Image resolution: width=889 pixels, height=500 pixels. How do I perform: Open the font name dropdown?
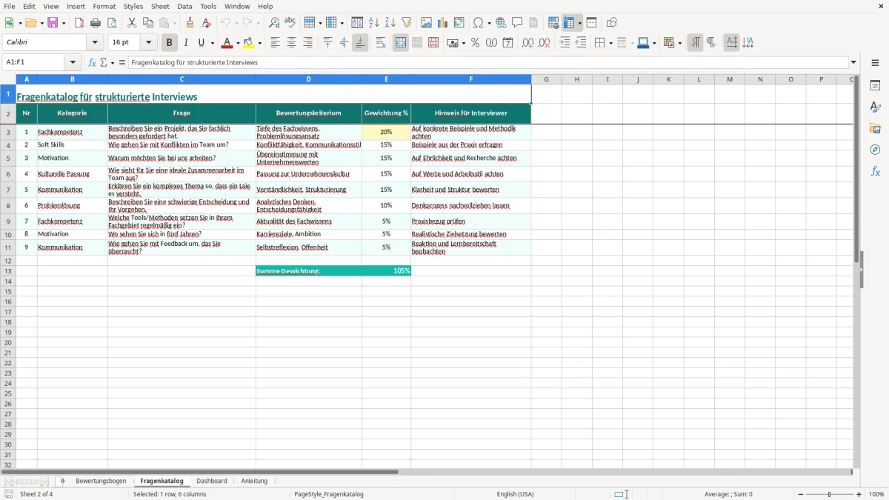tap(95, 43)
